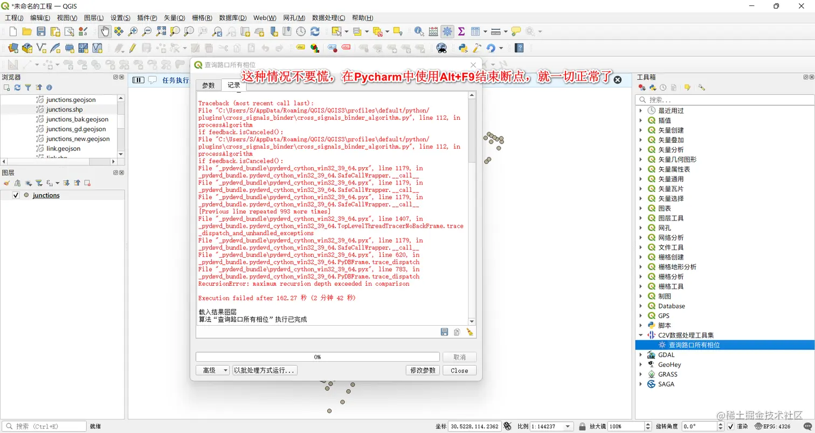Filter the Browser panel contents
815x433 pixels.
click(28, 87)
